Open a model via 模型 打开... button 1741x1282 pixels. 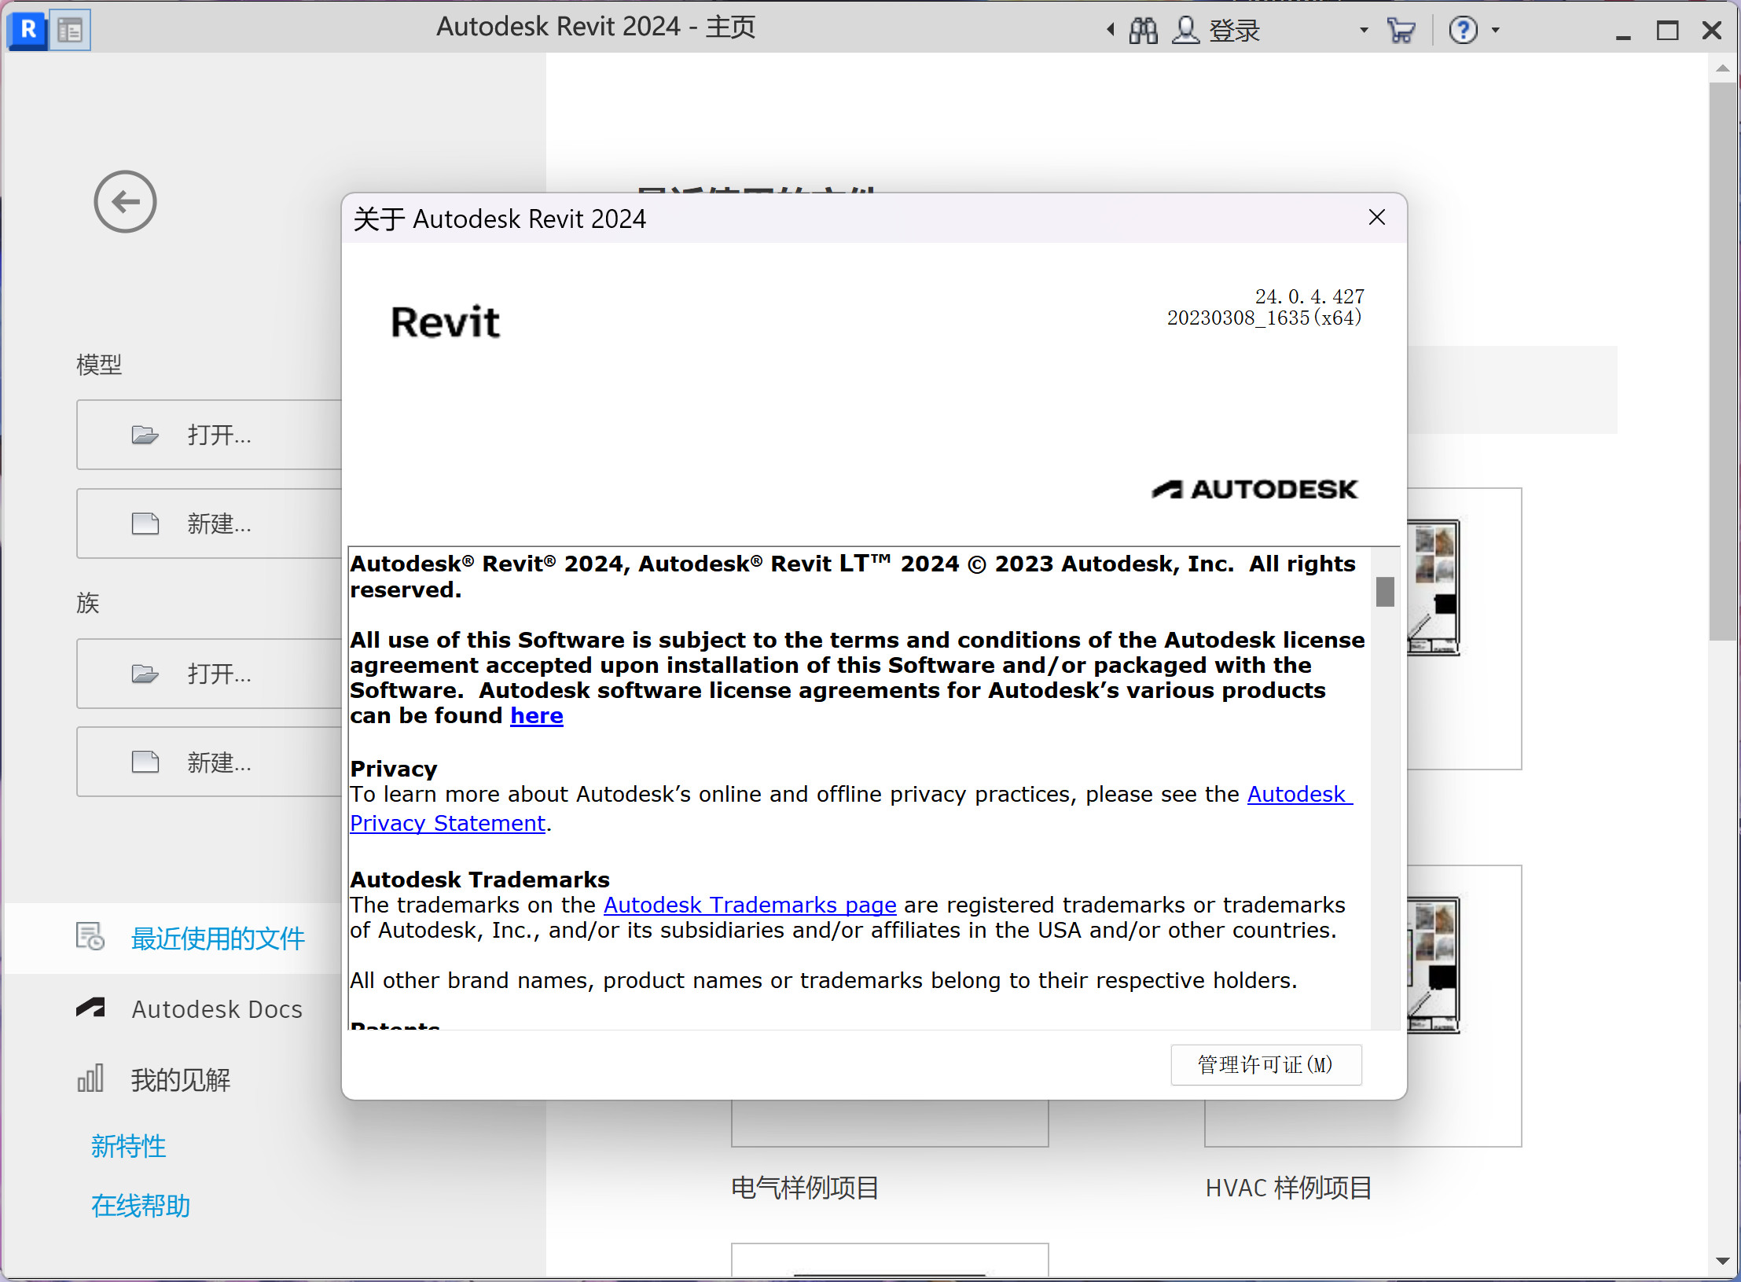(x=209, y=435)
